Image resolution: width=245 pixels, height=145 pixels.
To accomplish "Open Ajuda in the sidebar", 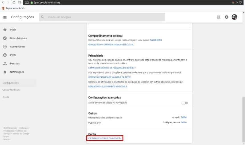I will point(6,97).
